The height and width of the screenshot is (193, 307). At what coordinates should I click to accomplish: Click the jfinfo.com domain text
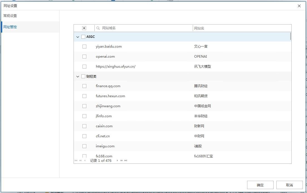coord(104,116)
